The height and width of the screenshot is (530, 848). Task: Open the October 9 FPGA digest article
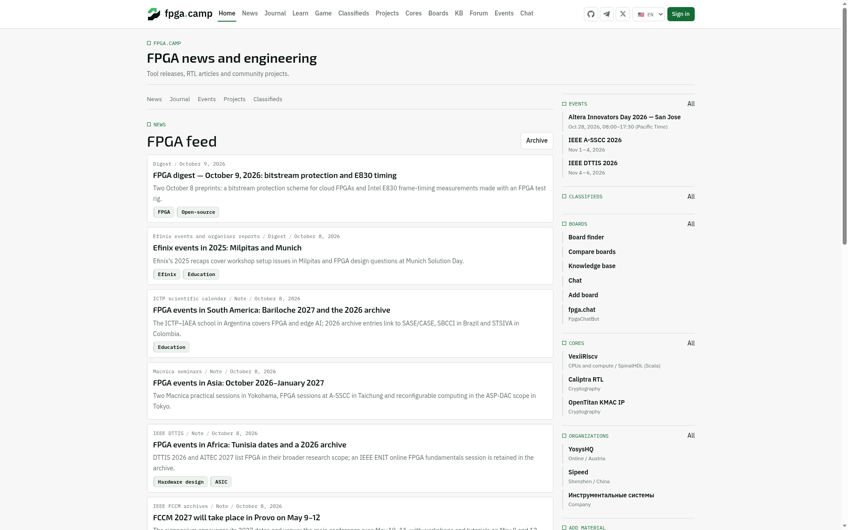[275, 175]
